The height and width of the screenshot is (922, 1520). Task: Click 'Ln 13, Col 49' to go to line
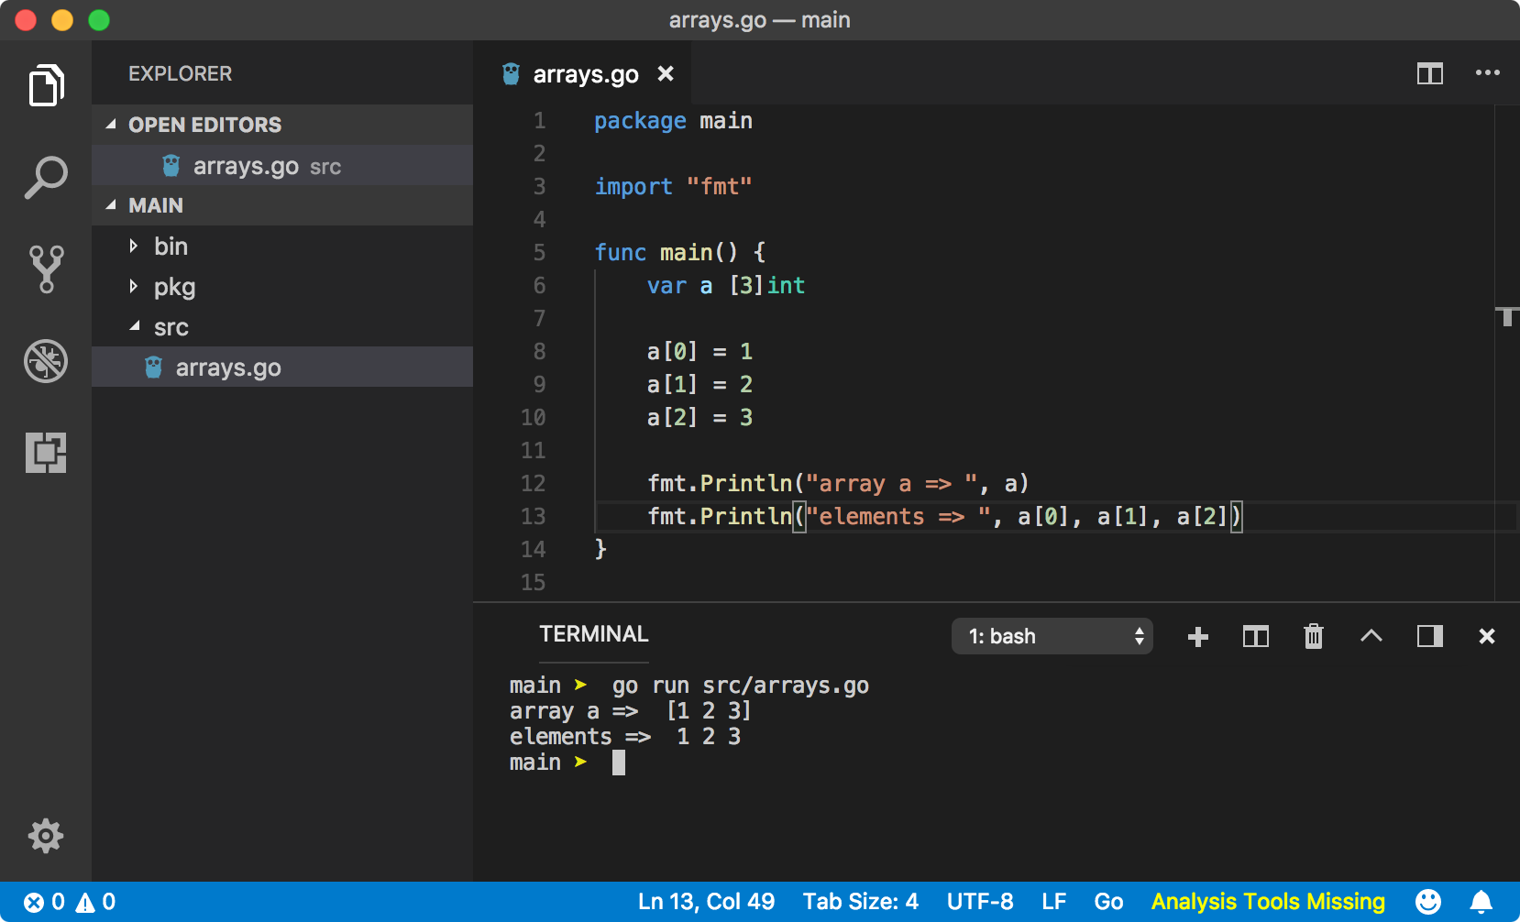pyautogui.click(x=706, y=901)
